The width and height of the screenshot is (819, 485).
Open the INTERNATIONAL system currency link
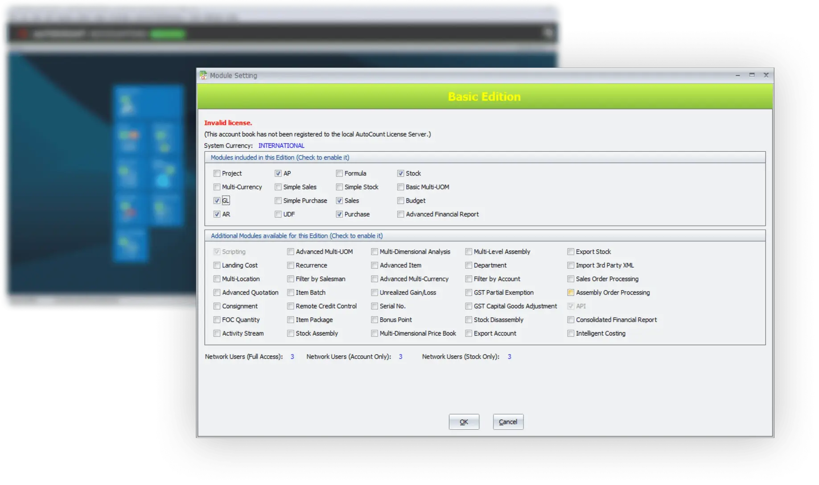pyautogui.click(x=281, y=145)
